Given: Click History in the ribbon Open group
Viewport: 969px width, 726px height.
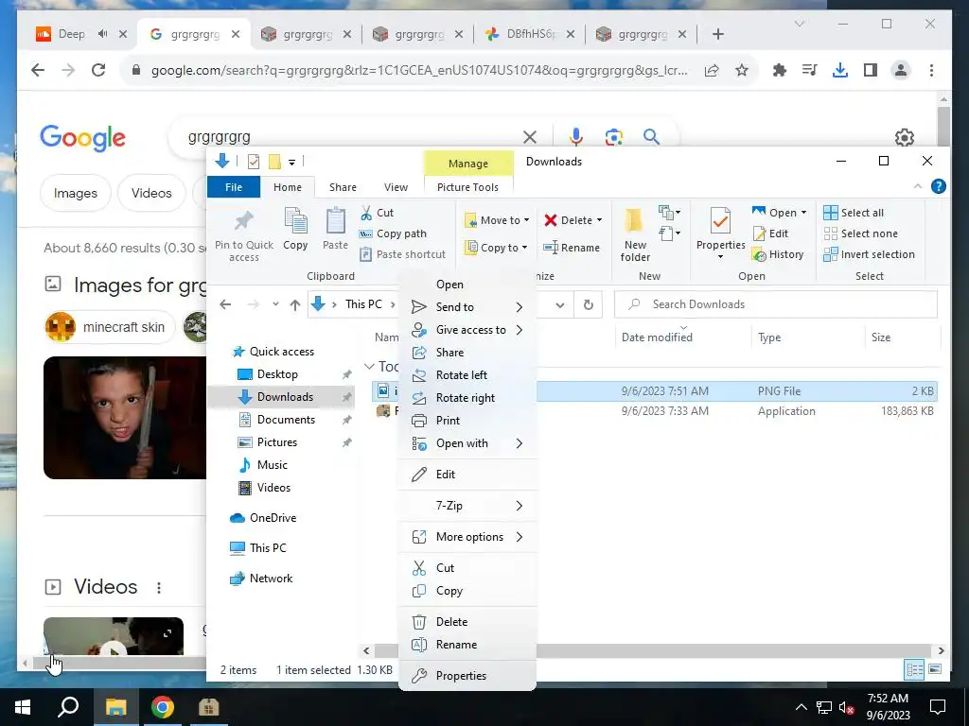Looking at the screenshot, I should coord(778,254).
